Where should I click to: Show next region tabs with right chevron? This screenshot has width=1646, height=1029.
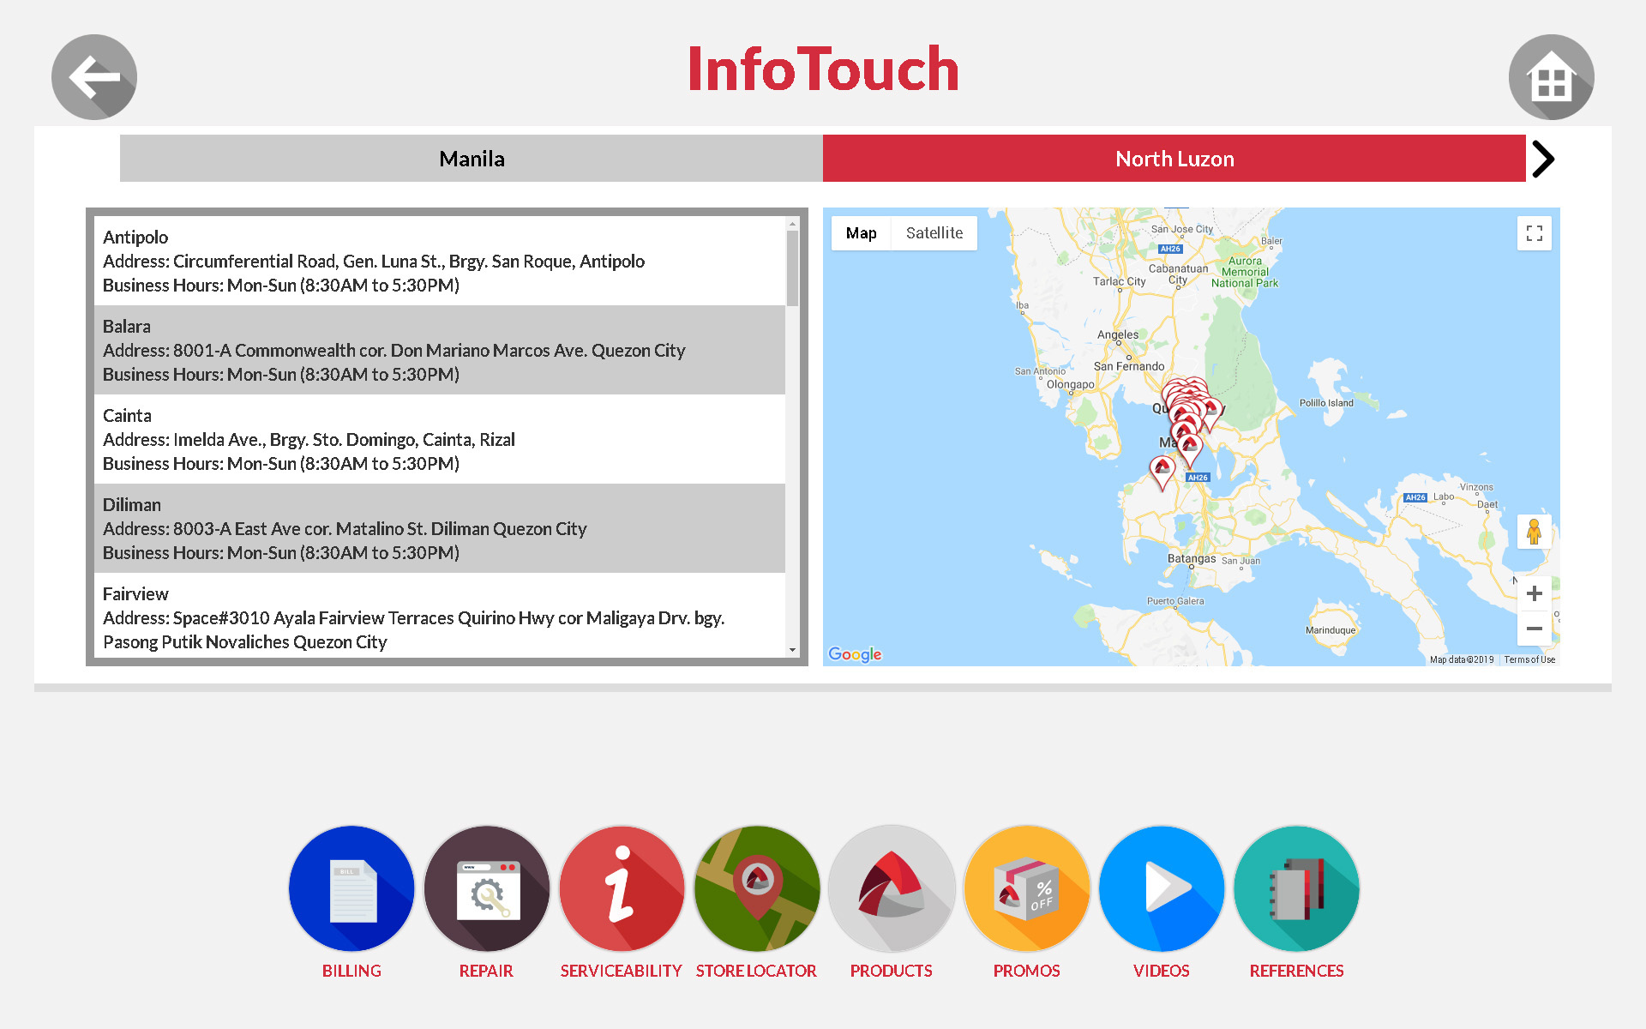click(1543, 159)
